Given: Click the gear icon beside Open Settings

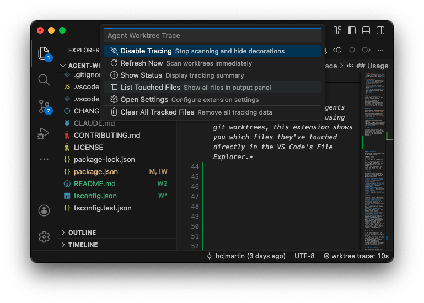Looking at the screenshot, I should tap(114, 100).
